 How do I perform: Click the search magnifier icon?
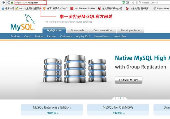pyautogui.click(x=140, y=2)
